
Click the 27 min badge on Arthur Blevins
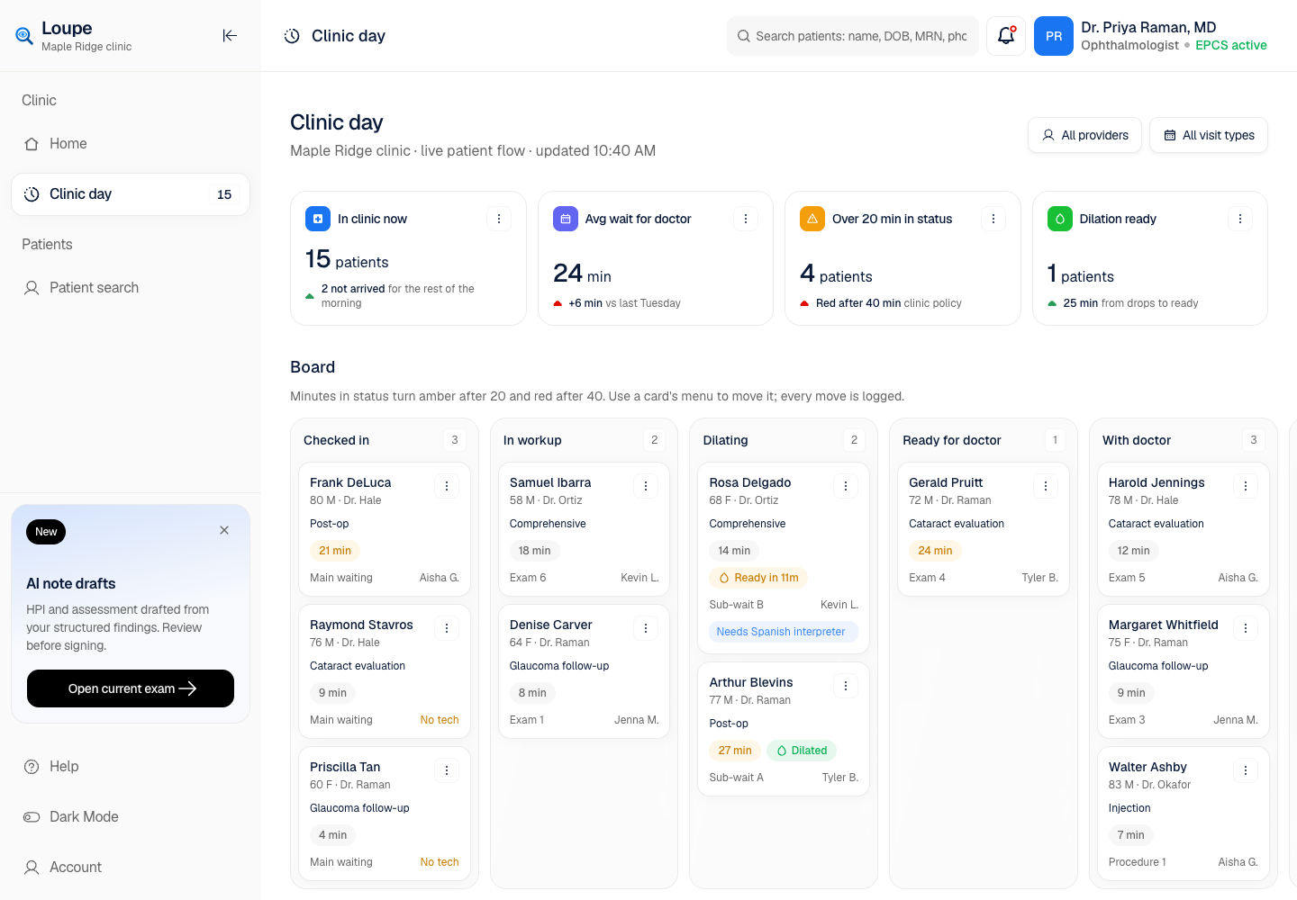[735, 751]
